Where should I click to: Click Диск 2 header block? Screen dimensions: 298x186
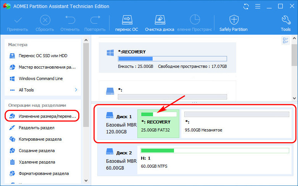118,160
